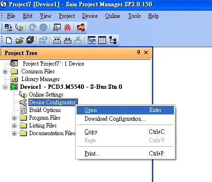Open the Online Configurator toolbar icon
This screenshot has width=212, height=182.
(57, 28)
